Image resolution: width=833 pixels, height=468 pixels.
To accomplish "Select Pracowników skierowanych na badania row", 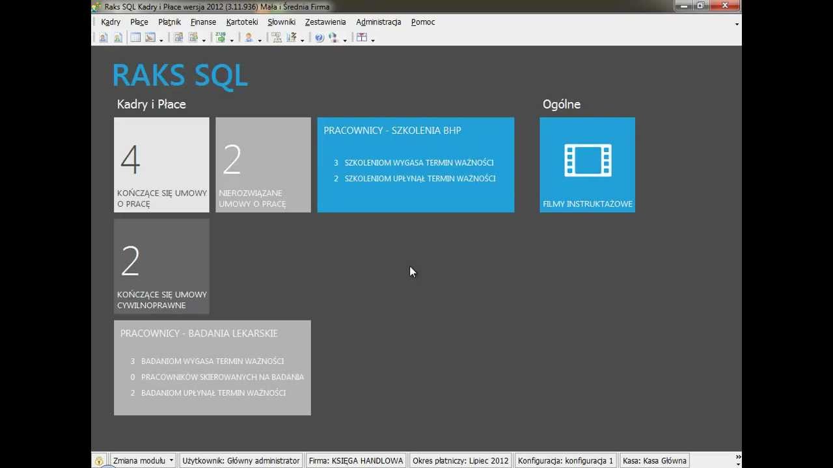I will pyautogui.click(x=217, y=377).
